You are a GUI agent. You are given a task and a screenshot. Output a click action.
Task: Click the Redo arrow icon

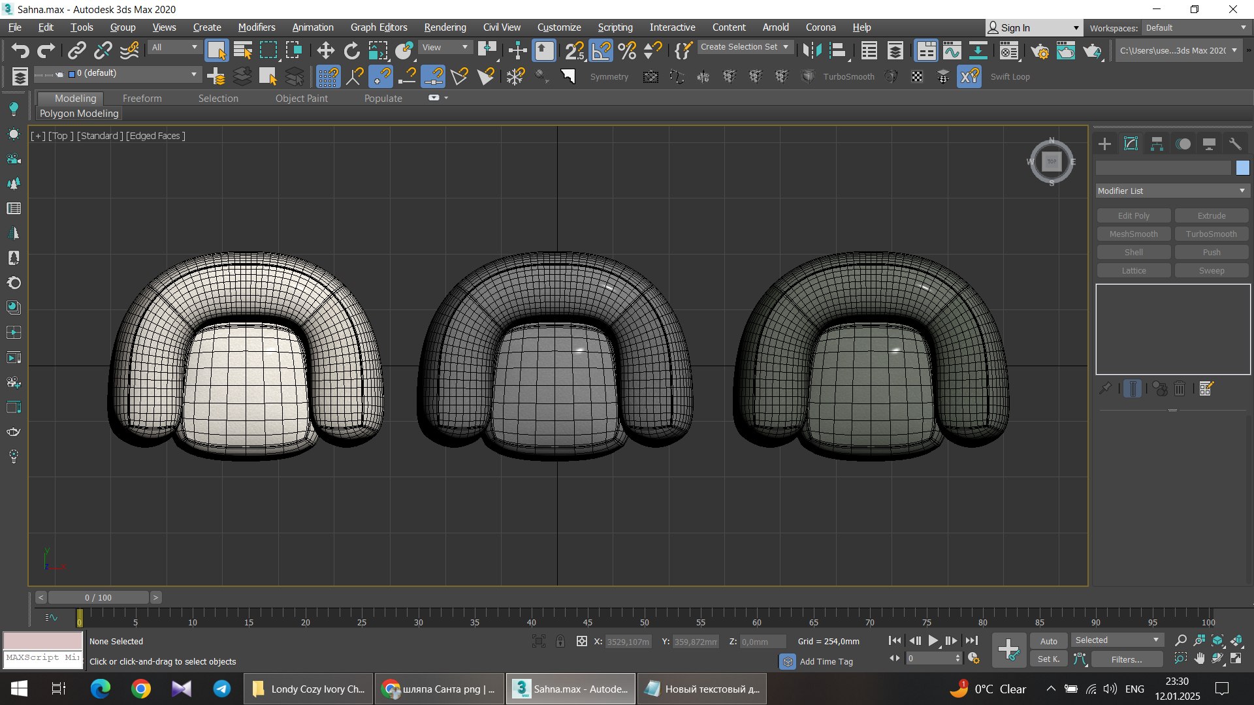46,50
